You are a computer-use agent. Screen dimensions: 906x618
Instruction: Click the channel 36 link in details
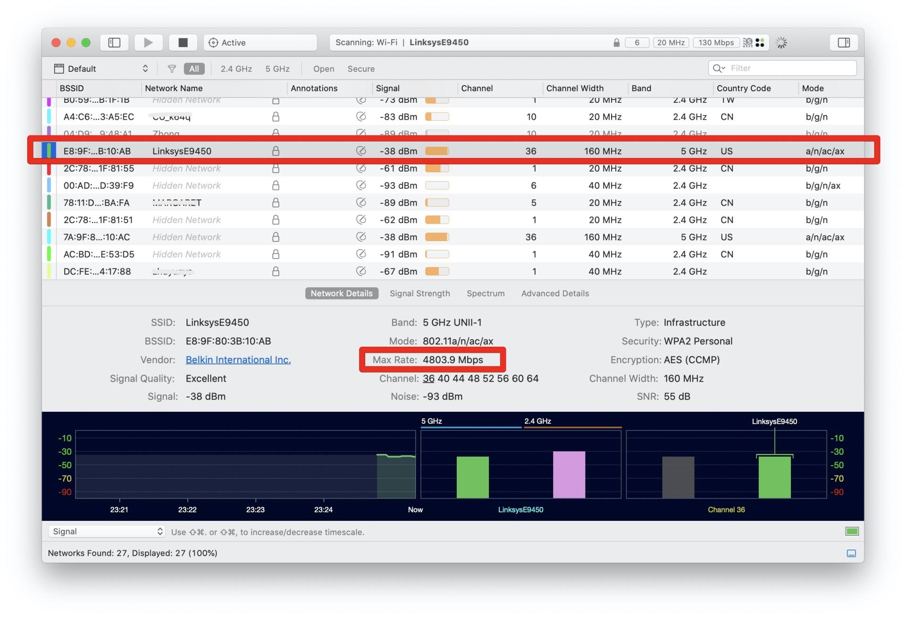click(428, 379)
